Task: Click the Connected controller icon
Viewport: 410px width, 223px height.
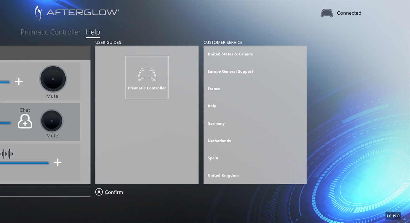Action: tap(326, 13)
